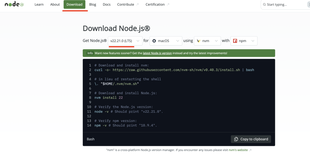Click the Info badge in banner

click(90, 53)
